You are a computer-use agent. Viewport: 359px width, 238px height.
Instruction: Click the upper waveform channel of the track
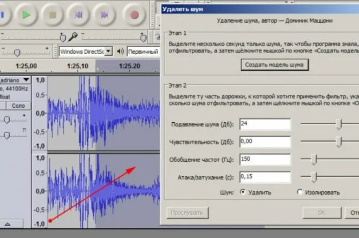[x=104, y=114]
